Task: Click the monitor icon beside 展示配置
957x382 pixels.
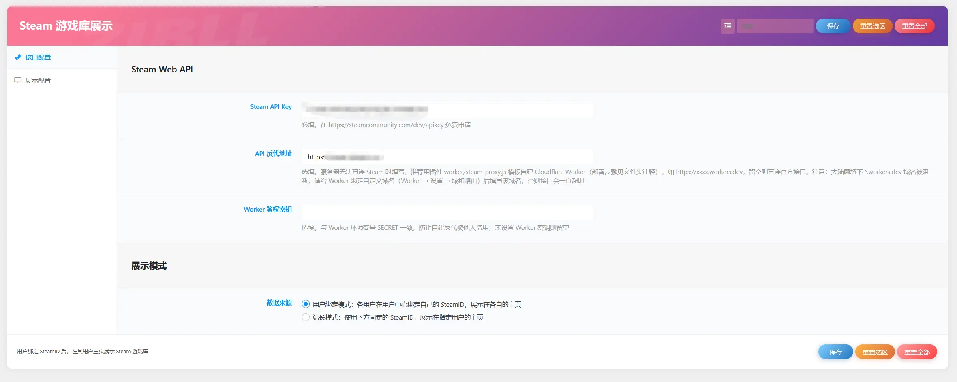Action: click(18, 80)
